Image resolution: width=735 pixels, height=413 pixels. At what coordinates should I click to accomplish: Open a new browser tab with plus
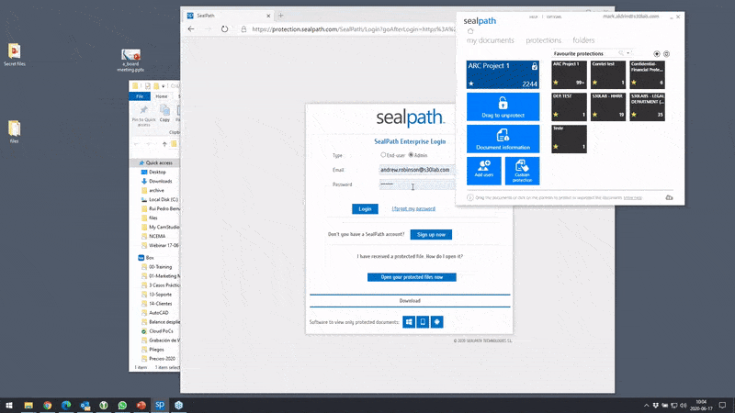(281, 16)
